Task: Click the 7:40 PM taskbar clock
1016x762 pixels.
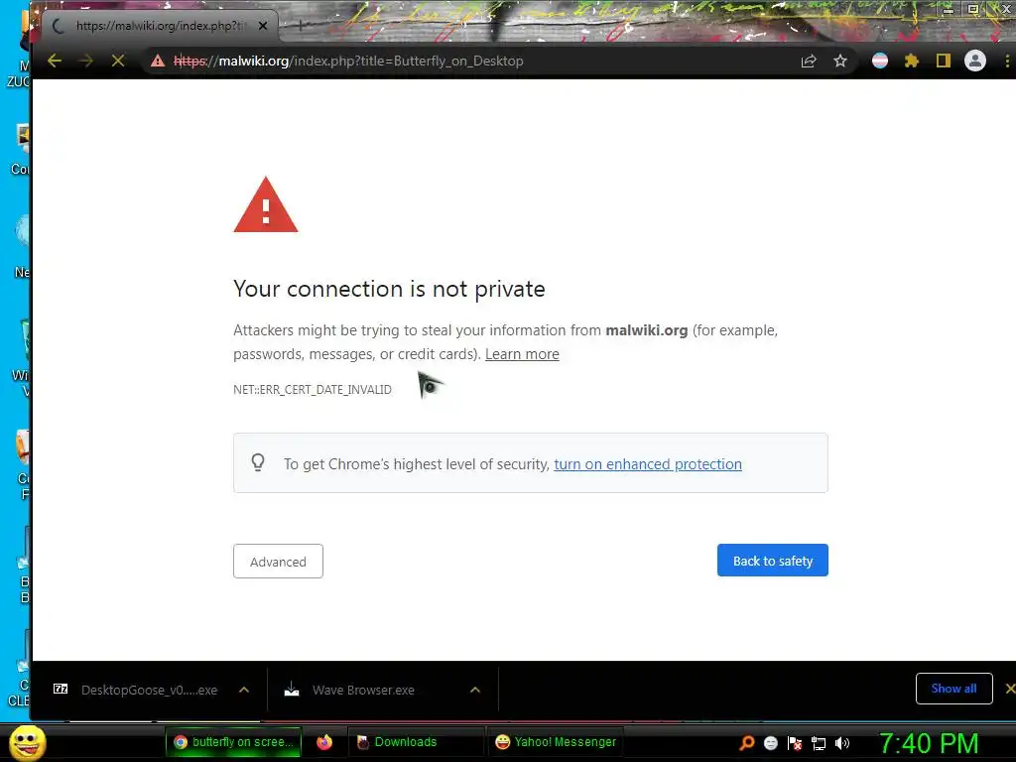Action: click(x=929, y=743)
